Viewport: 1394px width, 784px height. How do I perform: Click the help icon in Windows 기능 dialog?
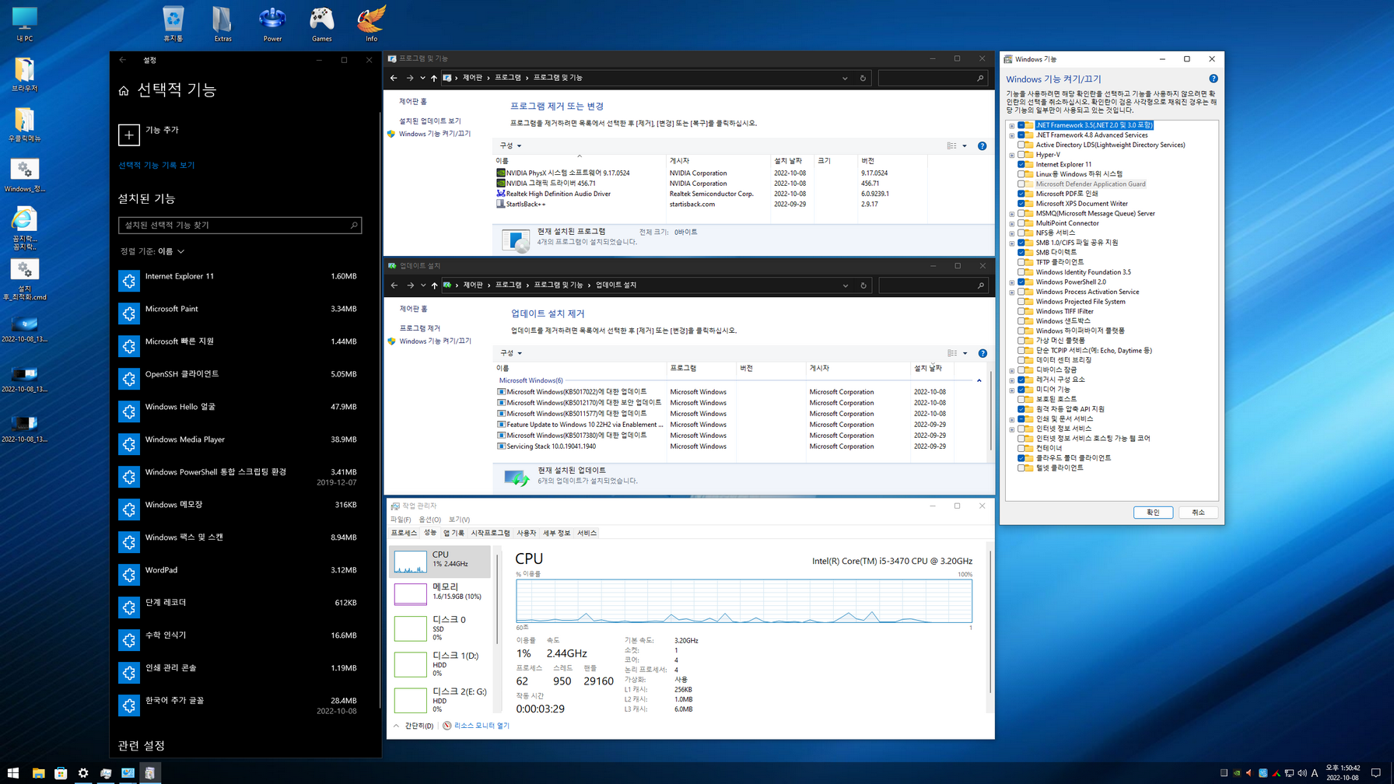click(1214, 79)
